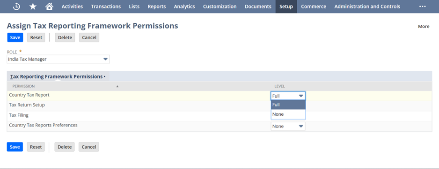The height and width of the screenshot is (169, 439).
Task: Open the Transactions menu
Action: [x=106, y=7]
